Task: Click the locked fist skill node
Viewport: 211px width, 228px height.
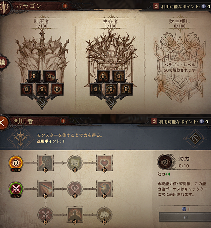Action: (104, 215)
